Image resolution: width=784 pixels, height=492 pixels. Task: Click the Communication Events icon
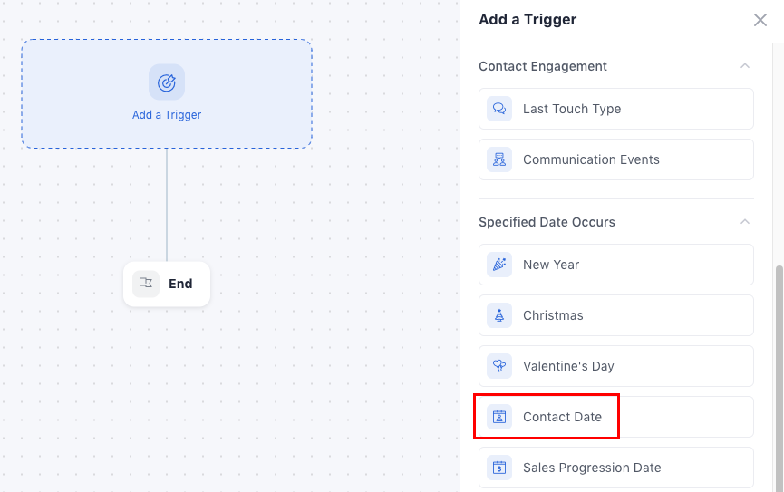[499, 159]
